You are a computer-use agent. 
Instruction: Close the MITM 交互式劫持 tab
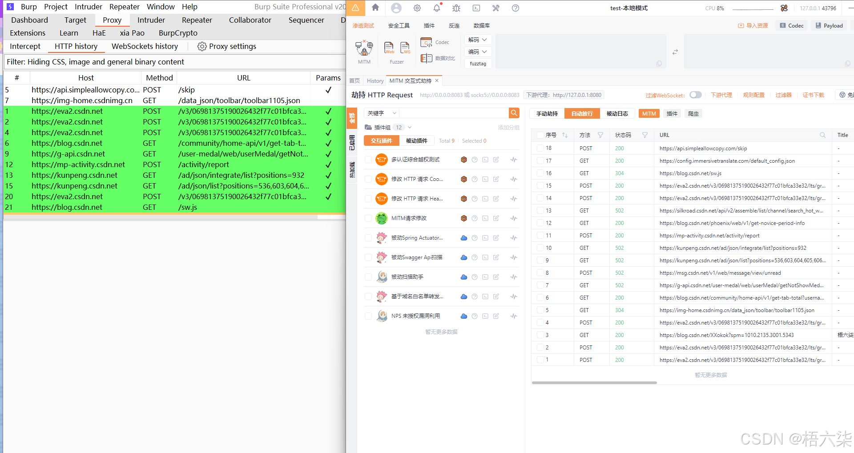click(x=437, y=80)
